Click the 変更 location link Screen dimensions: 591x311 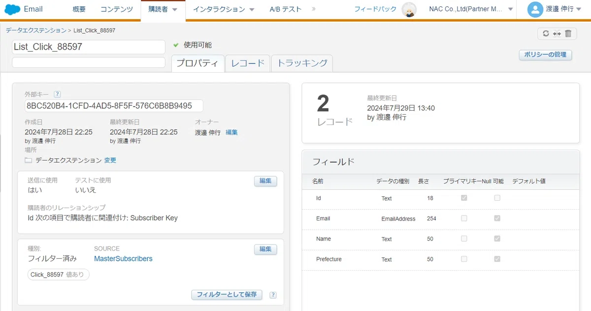click(x=110, y=160)
